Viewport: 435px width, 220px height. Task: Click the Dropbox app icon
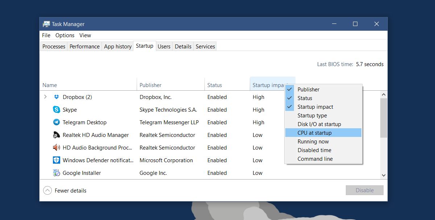(x=56, y=97)
